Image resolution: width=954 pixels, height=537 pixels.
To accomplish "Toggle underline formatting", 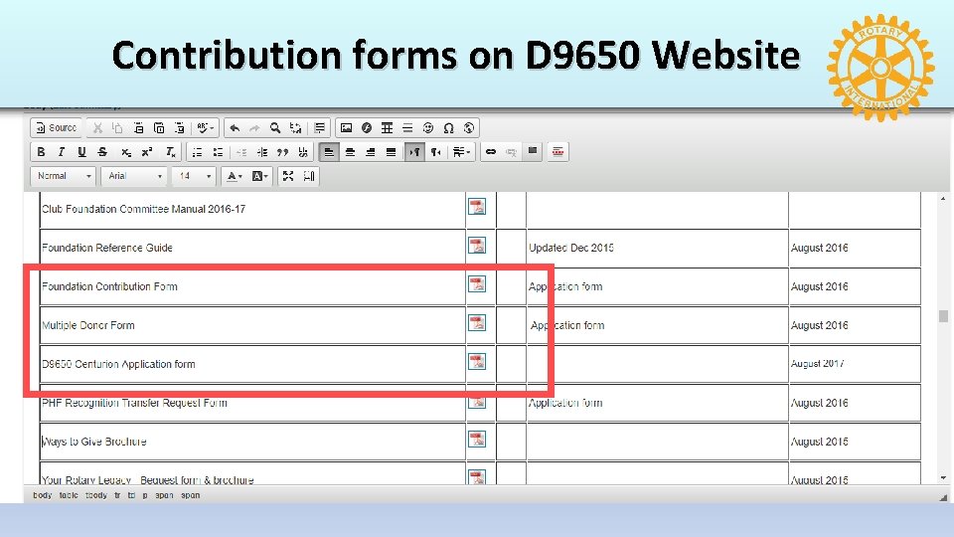I will coord(81,151).
